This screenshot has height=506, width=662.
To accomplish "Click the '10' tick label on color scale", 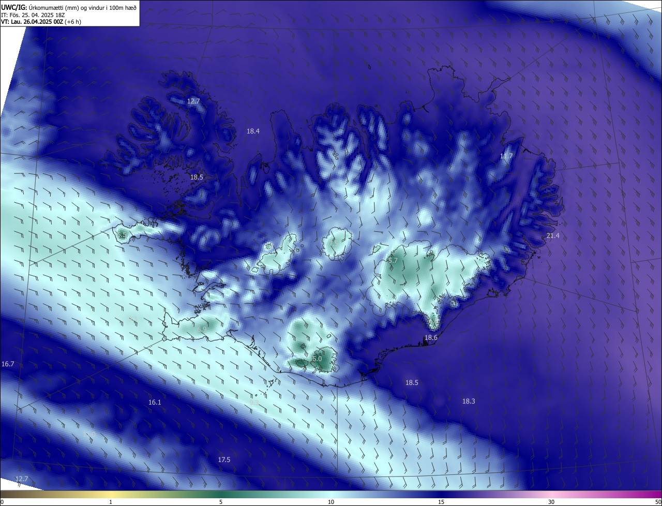I will pyautogui.click(x=331, y=502).
